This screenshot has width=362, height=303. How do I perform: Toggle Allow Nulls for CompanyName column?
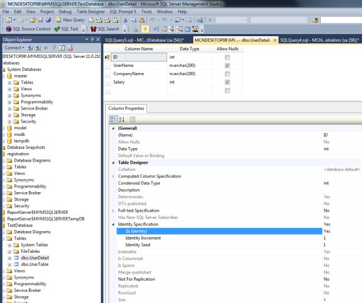coord(227,74)
